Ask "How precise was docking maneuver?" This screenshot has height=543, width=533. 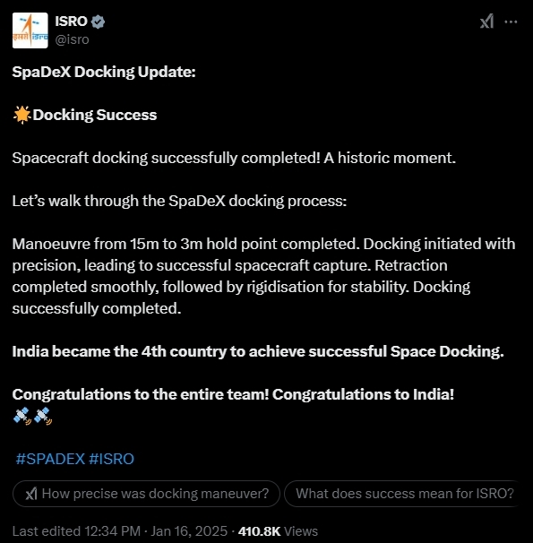click(x=146, y=494)
